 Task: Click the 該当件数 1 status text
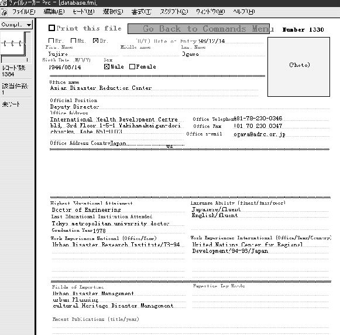pos(15,89)
